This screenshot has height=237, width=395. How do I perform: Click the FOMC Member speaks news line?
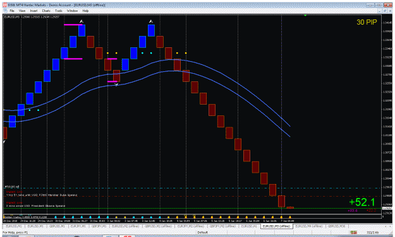[42, 195]
